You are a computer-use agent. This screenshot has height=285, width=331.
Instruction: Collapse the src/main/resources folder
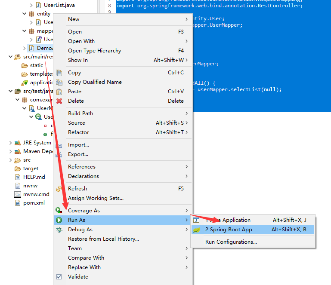(x=11, y=57)
